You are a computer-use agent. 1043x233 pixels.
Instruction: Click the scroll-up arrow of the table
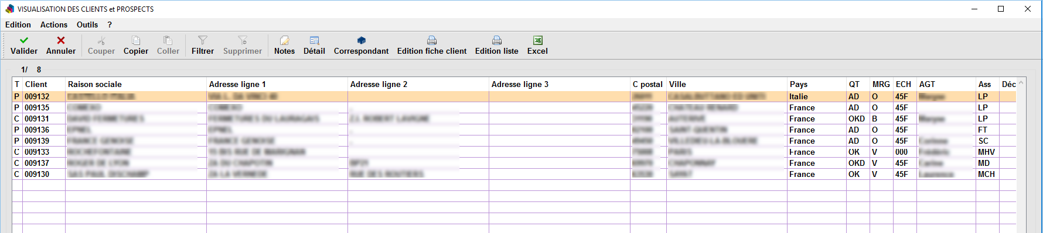point(1021,83)
